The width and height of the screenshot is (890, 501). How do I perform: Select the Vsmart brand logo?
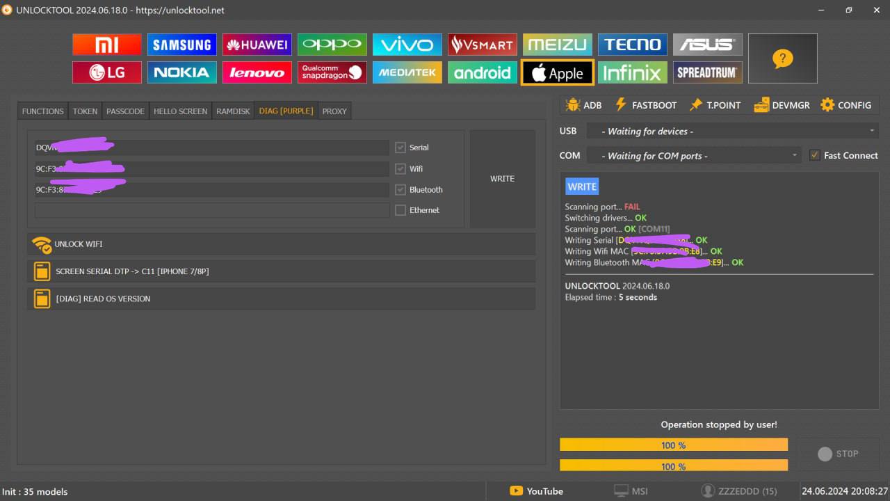pos(483,45)
